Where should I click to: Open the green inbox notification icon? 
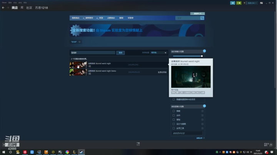pyautogui.click(x=239, y=3)
